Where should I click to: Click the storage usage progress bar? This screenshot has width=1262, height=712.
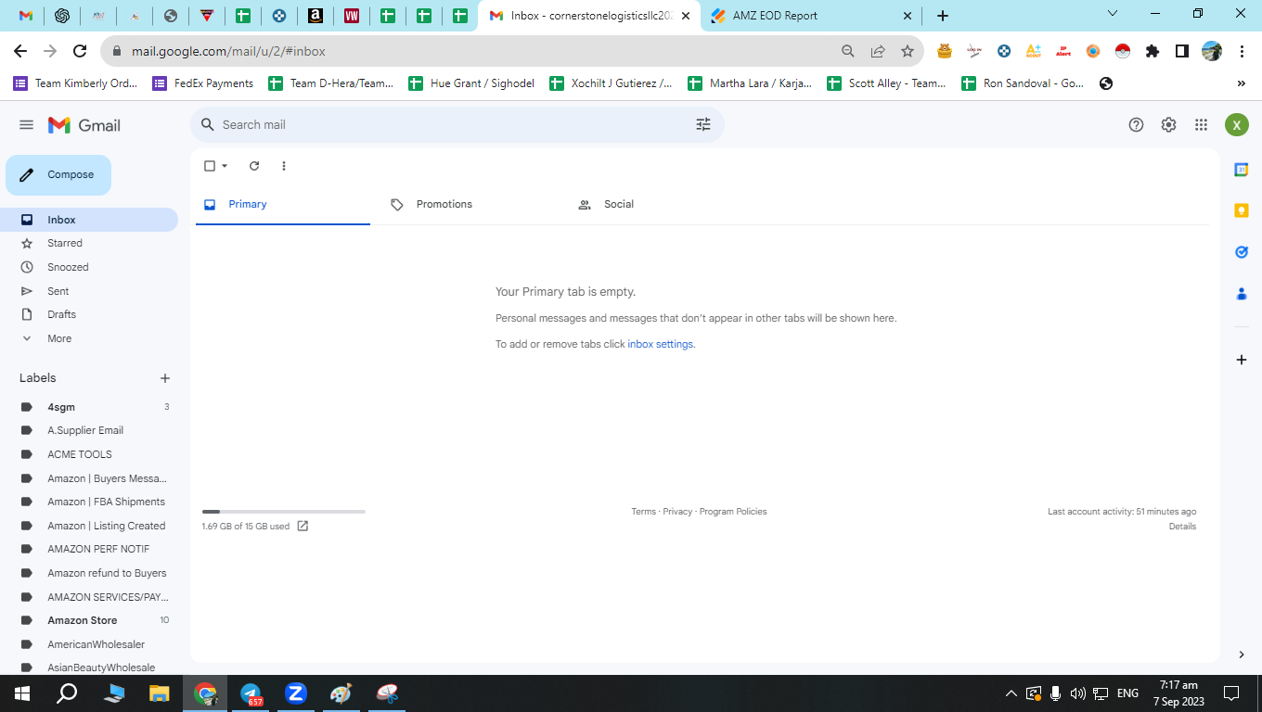click(x=284, y=512)
